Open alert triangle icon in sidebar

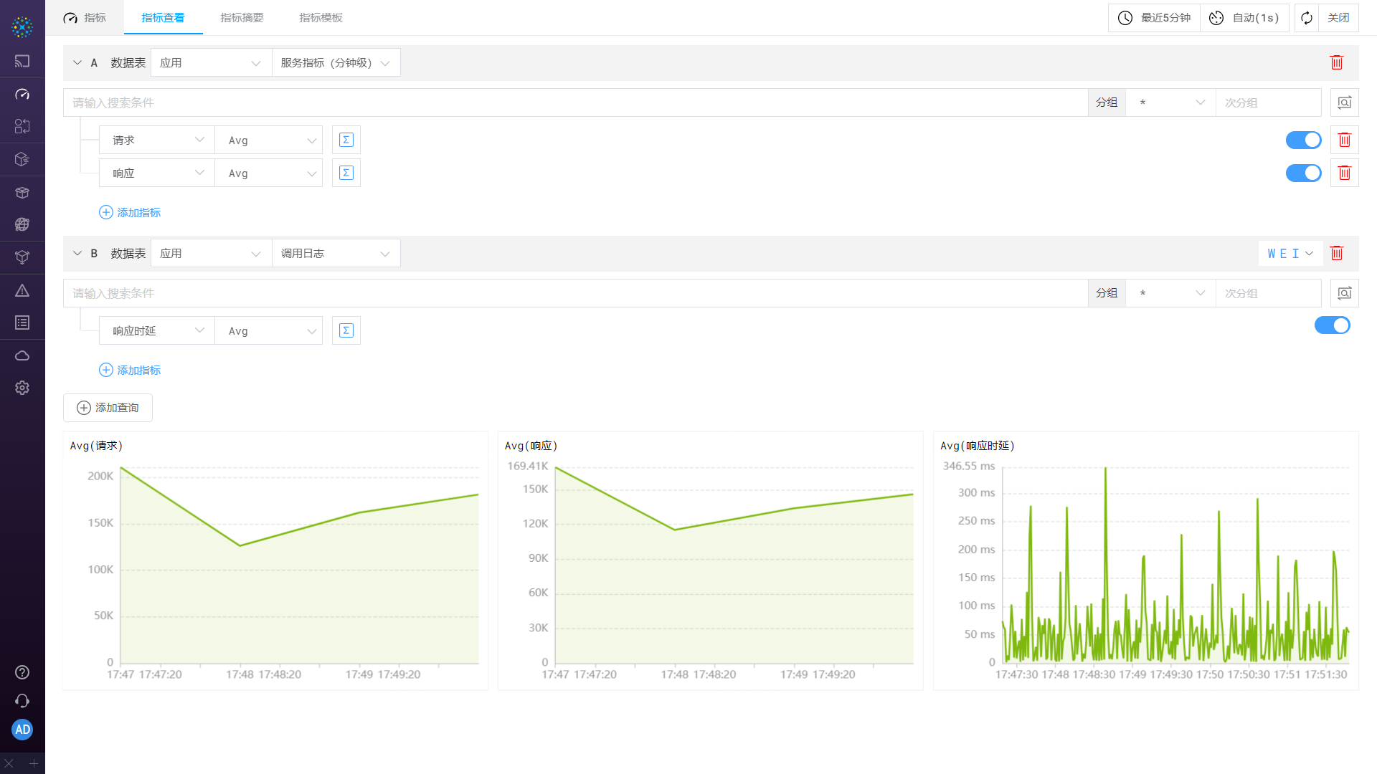(22, 291)
